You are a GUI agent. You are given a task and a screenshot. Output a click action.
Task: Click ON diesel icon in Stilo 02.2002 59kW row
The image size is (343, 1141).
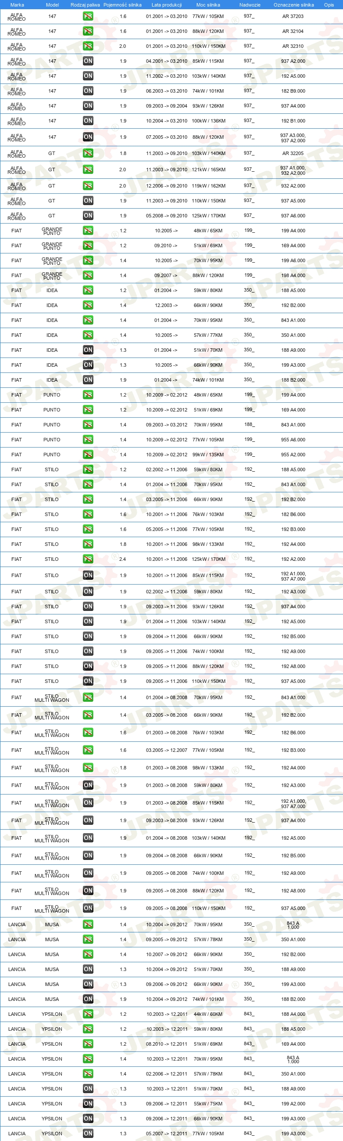(x=88, y=592)
